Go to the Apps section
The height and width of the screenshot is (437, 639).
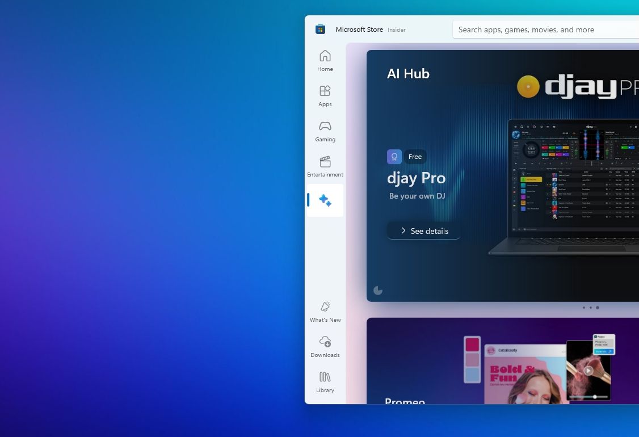[325, 96]
